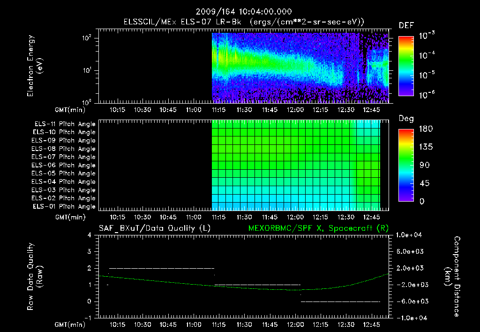The width and height of the screenshot is (480, 332).
Task: Click the DEF color bar of the spectrogram
Action: point(406,66)
